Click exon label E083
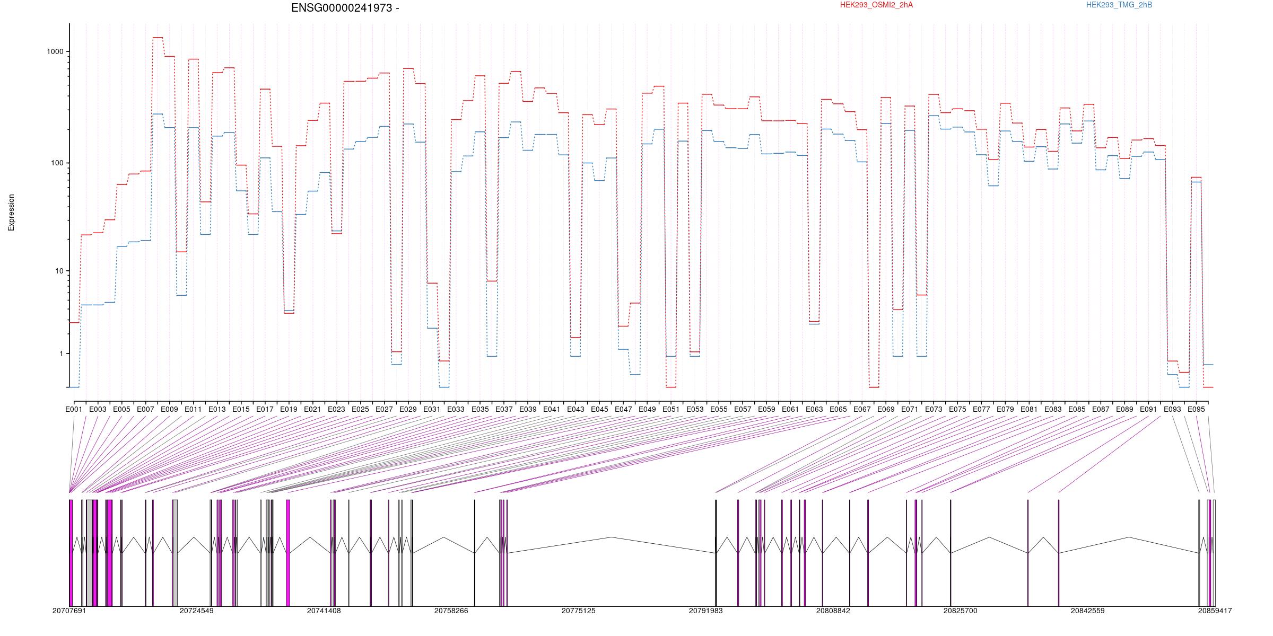Viewport: 1273px width, 636px height. point(1053,409)
